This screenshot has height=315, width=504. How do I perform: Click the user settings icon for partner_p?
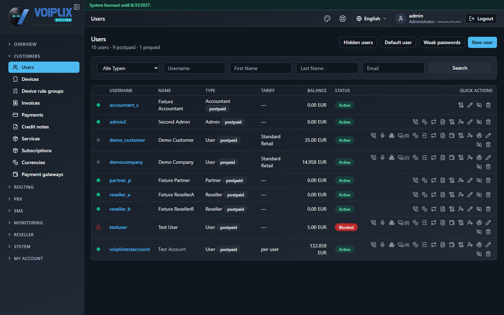tap(461, 180)
